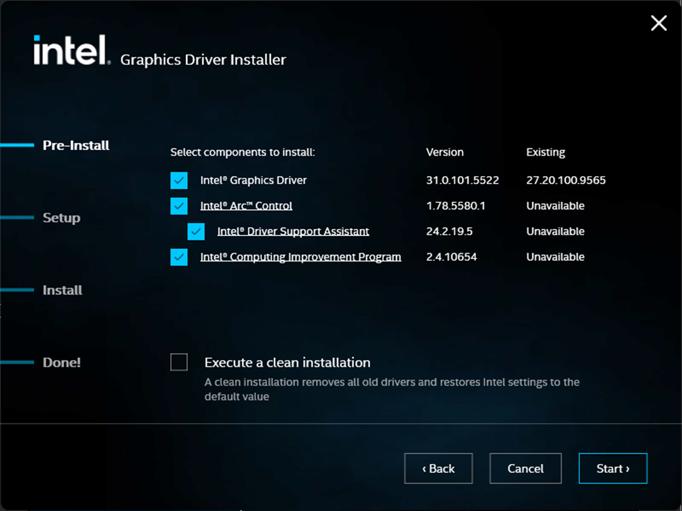Open the Intel Driver Support Assistant link

[293, 231]
